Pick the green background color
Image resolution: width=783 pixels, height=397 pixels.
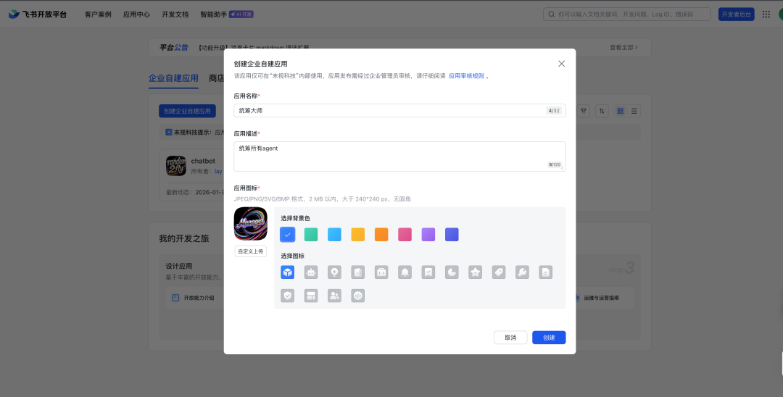[311, 235]
